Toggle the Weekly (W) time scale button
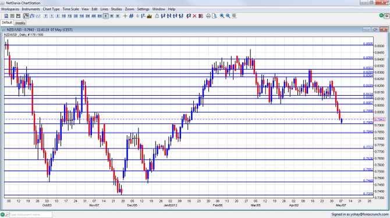 click(112, 16)
